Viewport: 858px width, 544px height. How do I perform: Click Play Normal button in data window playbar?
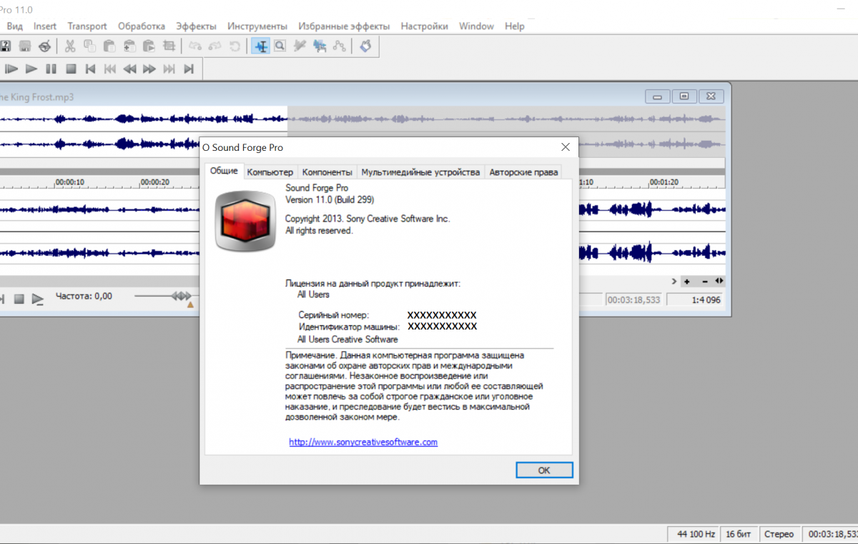38,299
